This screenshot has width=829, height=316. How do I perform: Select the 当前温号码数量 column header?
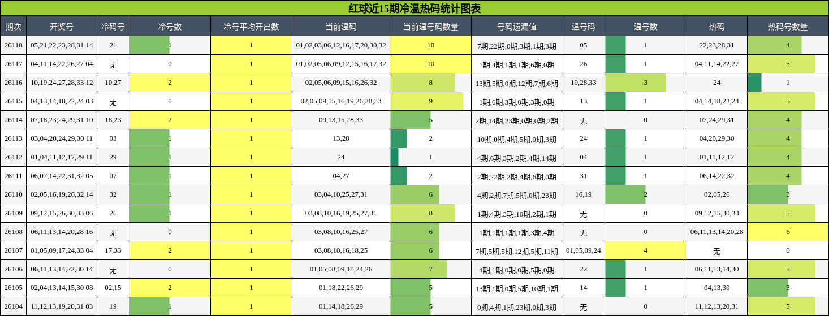(x=430, y=27)
